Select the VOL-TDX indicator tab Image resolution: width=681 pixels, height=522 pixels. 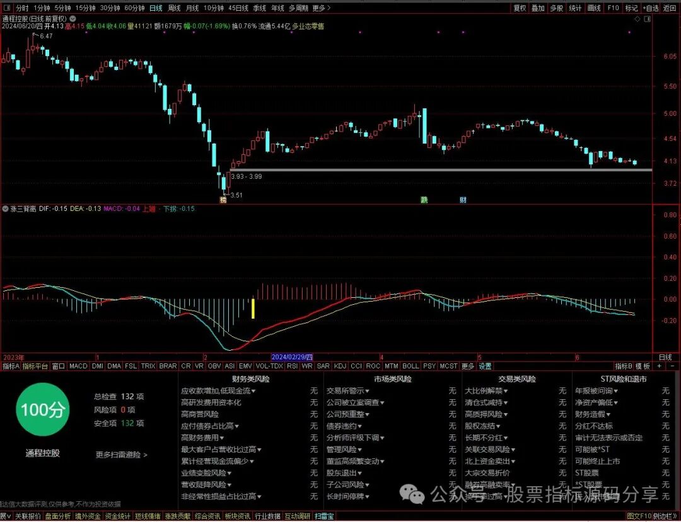pyautogui.click(x=269, y=366)
